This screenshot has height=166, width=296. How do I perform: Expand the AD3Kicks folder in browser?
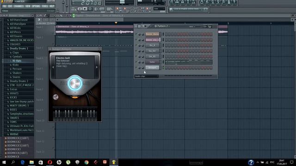coord(15,28)
